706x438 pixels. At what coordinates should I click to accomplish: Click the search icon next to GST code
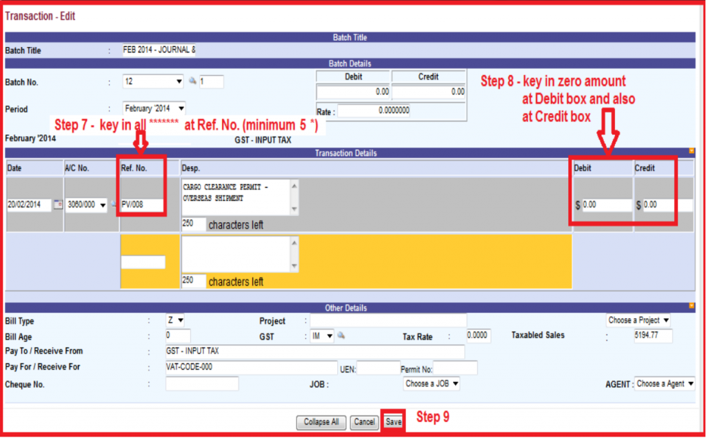[x=341, y=336]
